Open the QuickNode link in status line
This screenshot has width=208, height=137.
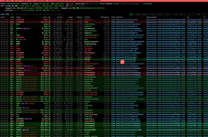click(x=135, y=4)
